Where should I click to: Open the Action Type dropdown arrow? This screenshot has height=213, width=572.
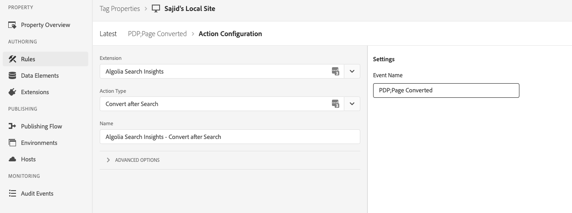[352, 104]
